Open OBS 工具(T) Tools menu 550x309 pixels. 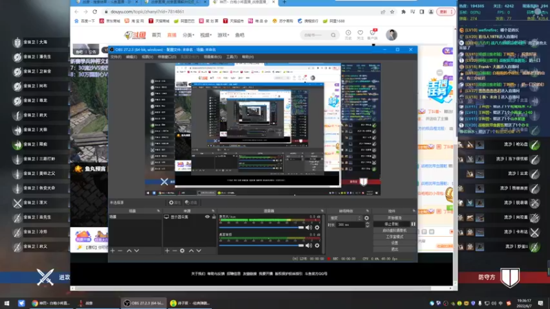[232, 57]
